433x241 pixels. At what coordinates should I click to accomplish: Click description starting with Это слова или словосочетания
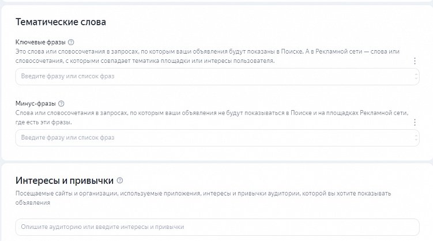tap(208, 56)
